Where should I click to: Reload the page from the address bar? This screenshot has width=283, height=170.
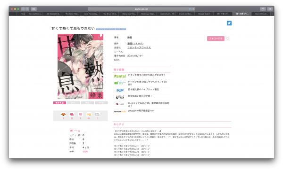(x=193, y=9)
